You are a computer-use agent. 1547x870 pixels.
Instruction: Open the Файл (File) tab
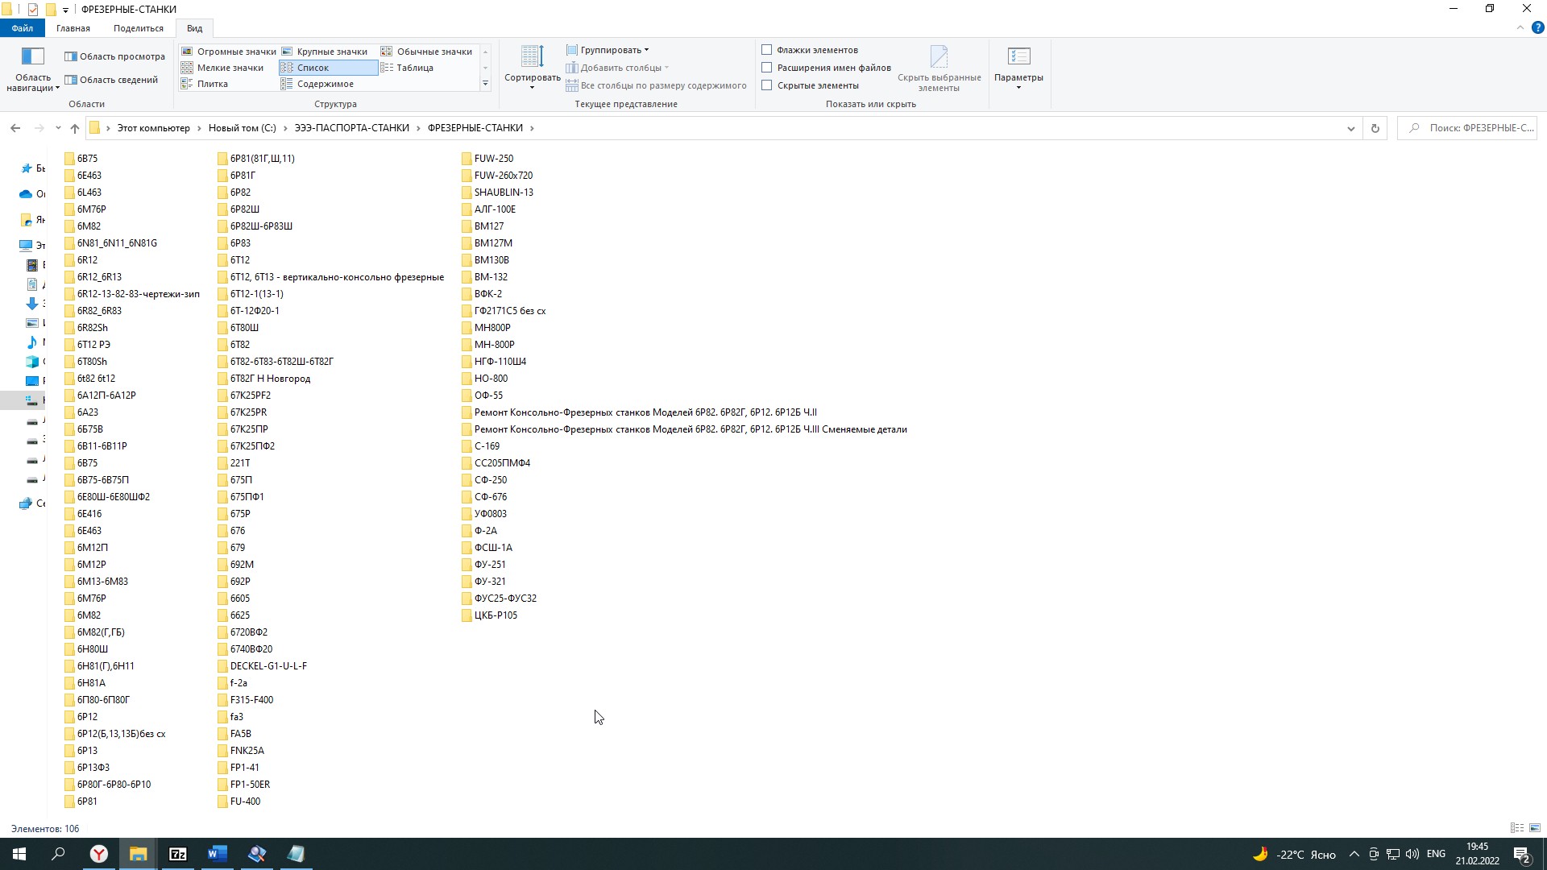point(22,28)
